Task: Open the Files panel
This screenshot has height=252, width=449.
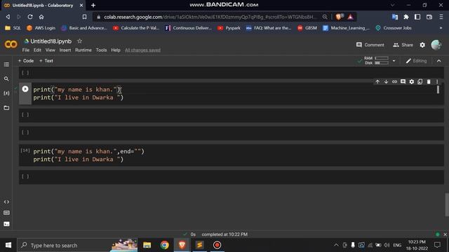Action: pyautogui.click(x=6, y=108)
